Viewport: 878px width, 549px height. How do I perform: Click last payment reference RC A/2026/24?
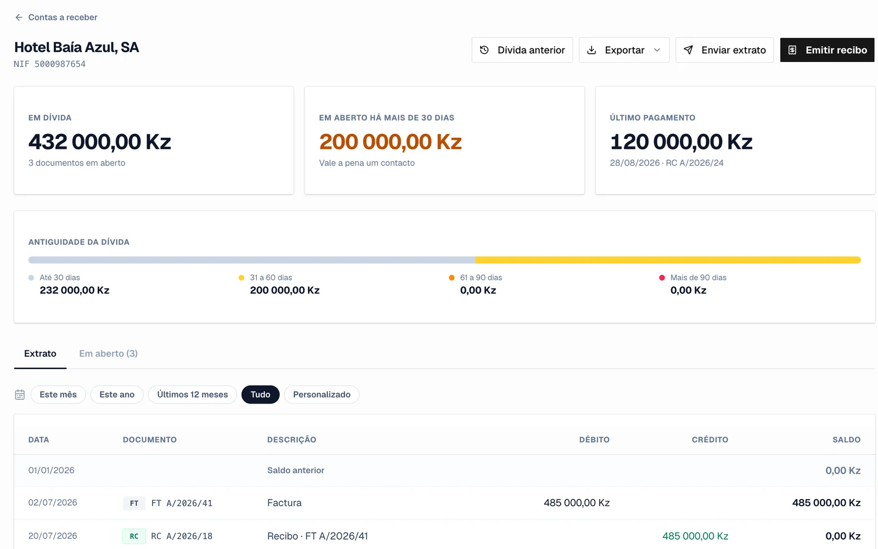695,163
